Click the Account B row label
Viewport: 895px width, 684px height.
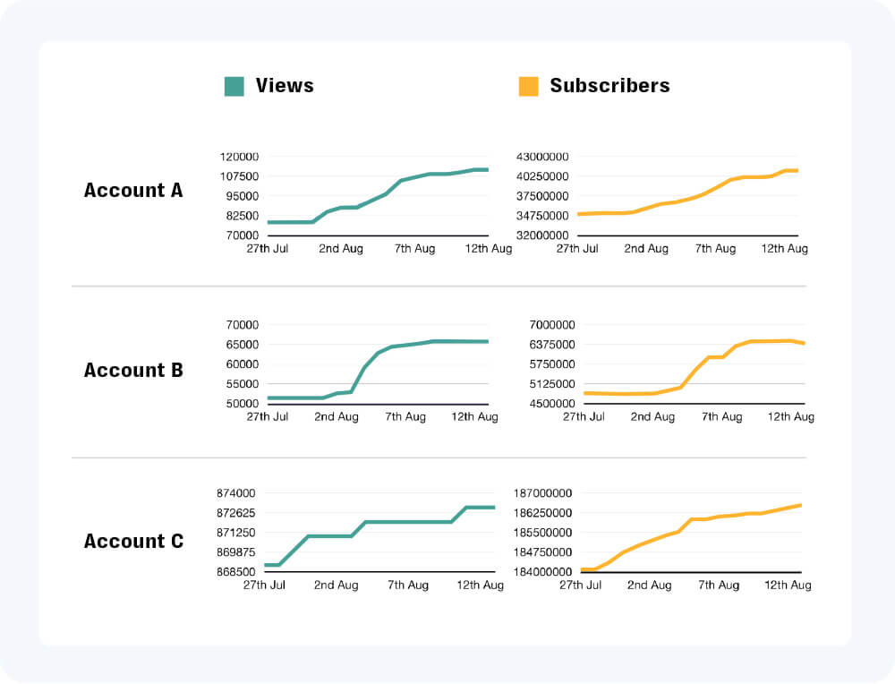coord(133,370)
